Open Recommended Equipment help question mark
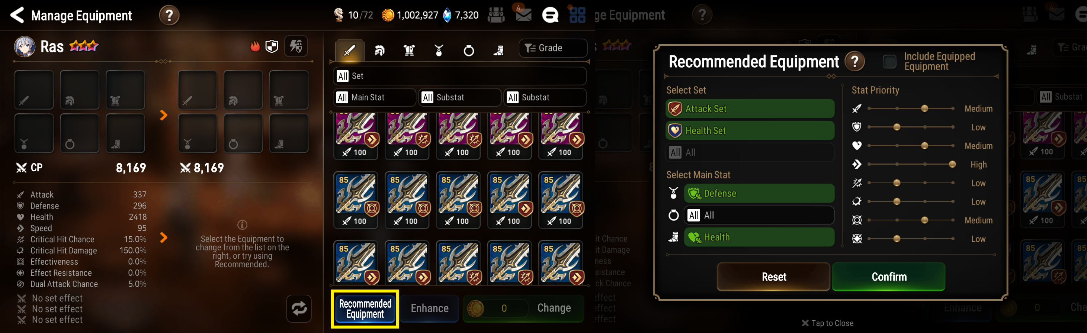 [x=854, y=62]
